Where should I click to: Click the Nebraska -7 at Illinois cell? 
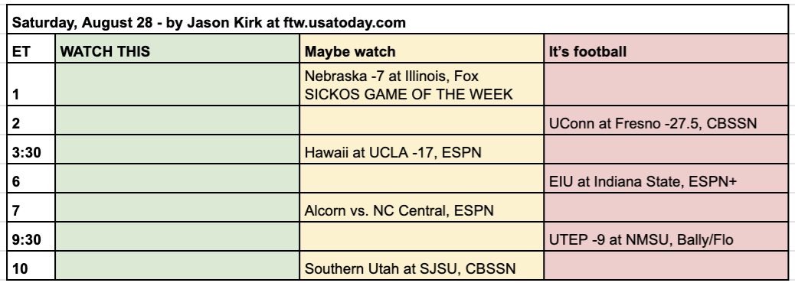click(422, 85)
